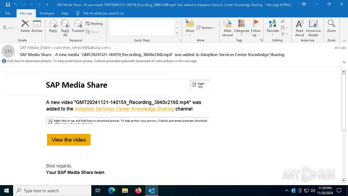This screenshot has width=348, height=196.
Task: Click the SM sender avatar
Action: [8, 51]
